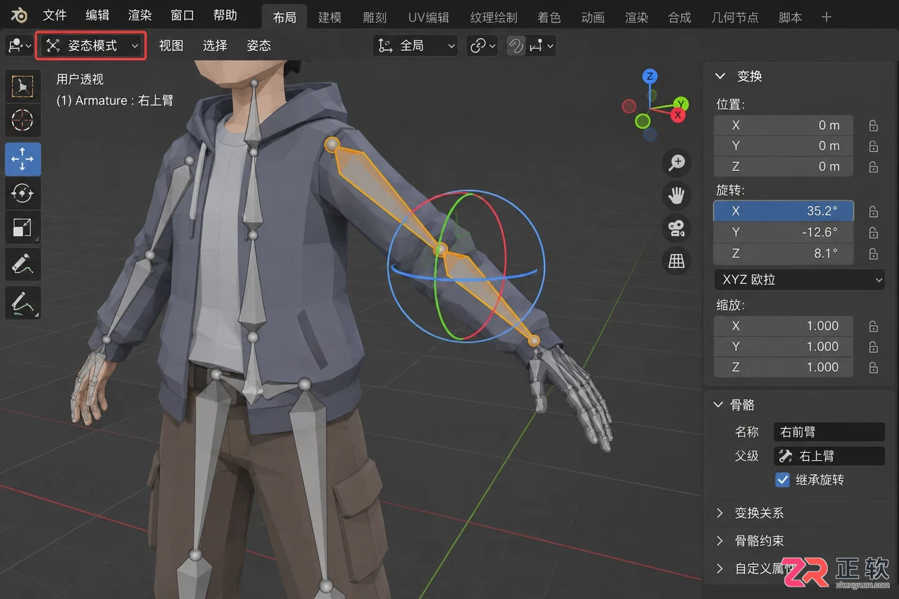
Task: Toggle lock for rotation X
Action: [x=873, y=212]
